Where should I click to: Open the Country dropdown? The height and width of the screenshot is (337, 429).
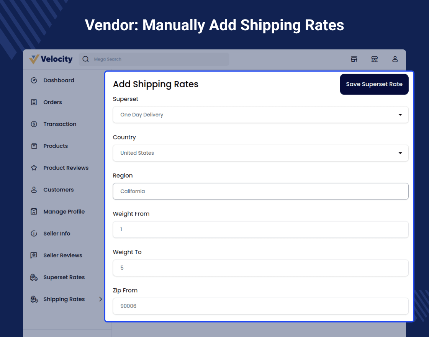click(x=260, y=153)
